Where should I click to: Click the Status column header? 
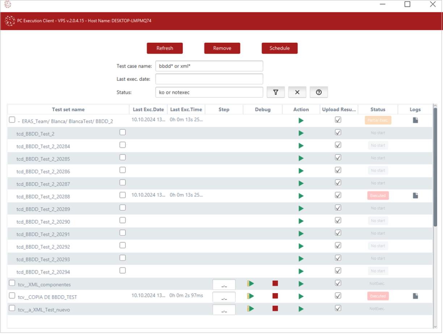[377, 110]
